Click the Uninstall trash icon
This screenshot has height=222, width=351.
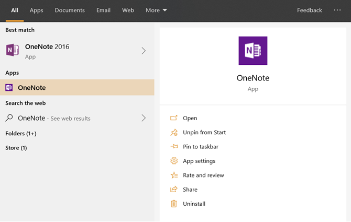click(x=174, y=204)
